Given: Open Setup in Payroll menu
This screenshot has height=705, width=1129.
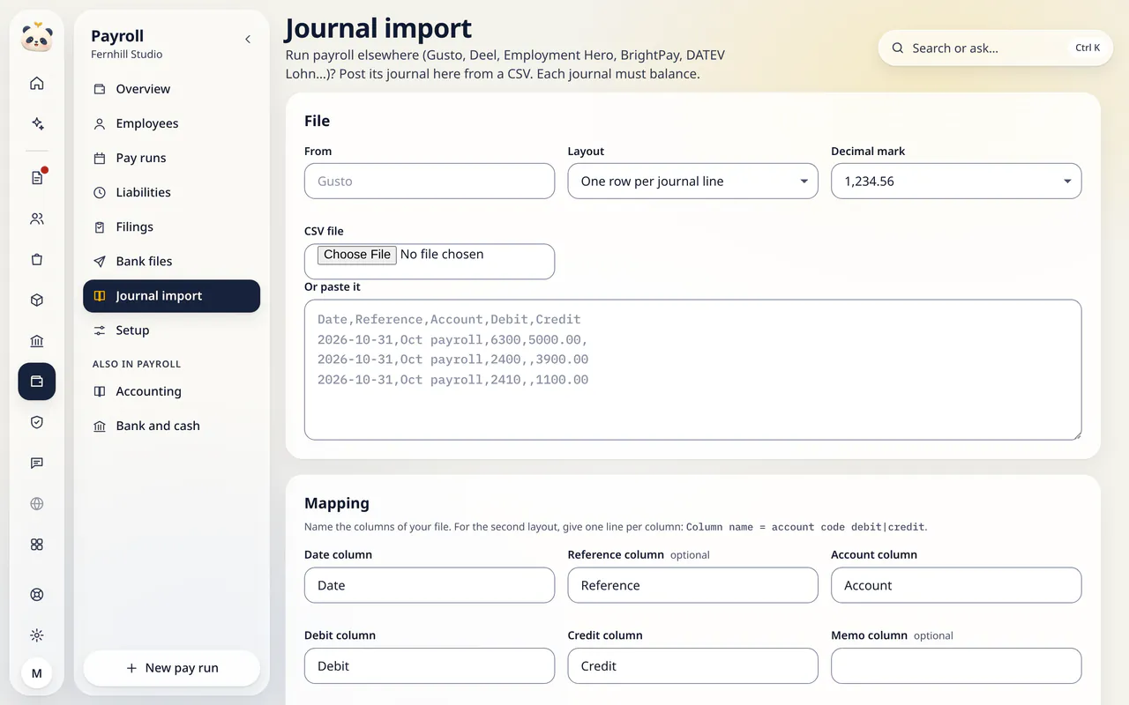Looking at the screenshot, I should (172, 330).
